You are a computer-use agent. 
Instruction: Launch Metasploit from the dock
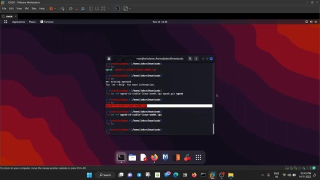coord(165,157)
